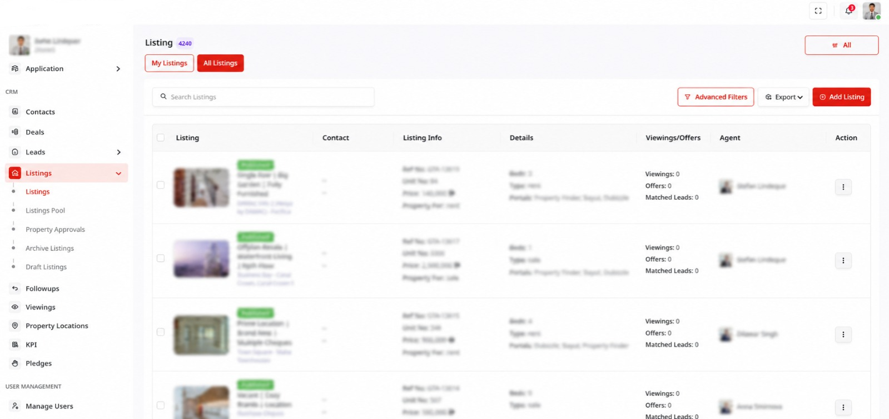Click the Contacts sidebar icon

[15, 112]
